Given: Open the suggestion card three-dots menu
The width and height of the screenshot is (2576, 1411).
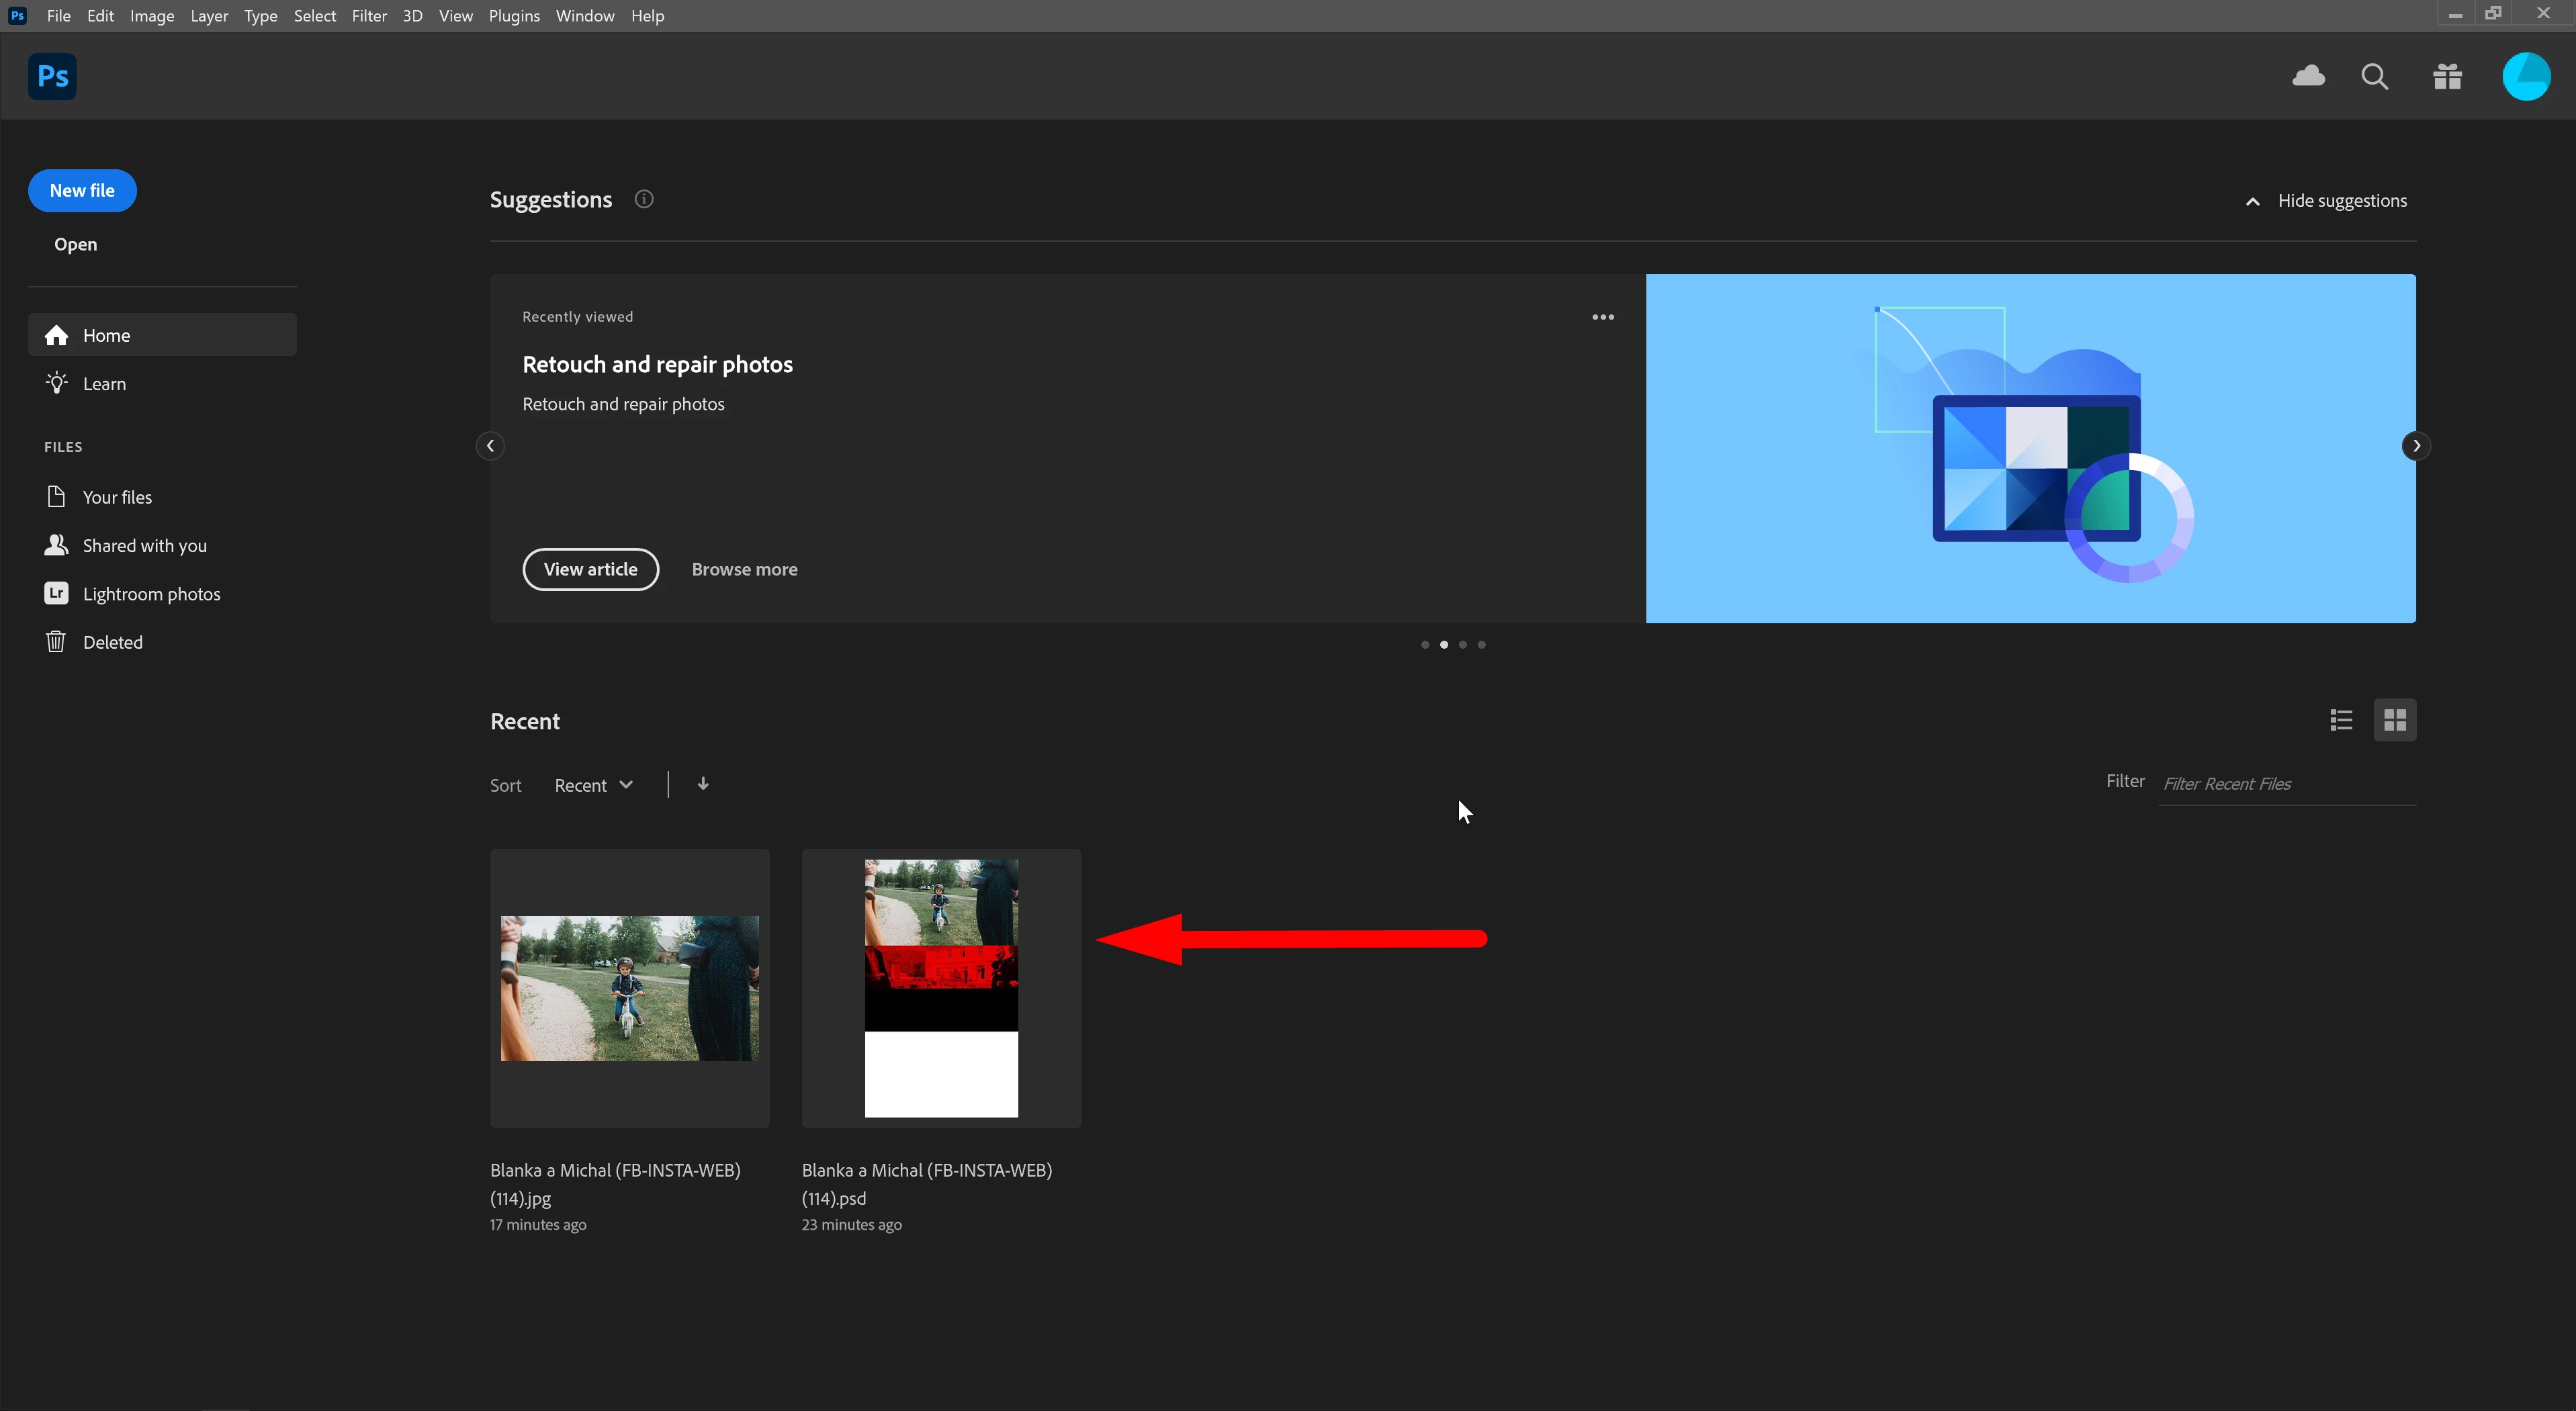Looking at the screenshot, I should coord(1602,317).
